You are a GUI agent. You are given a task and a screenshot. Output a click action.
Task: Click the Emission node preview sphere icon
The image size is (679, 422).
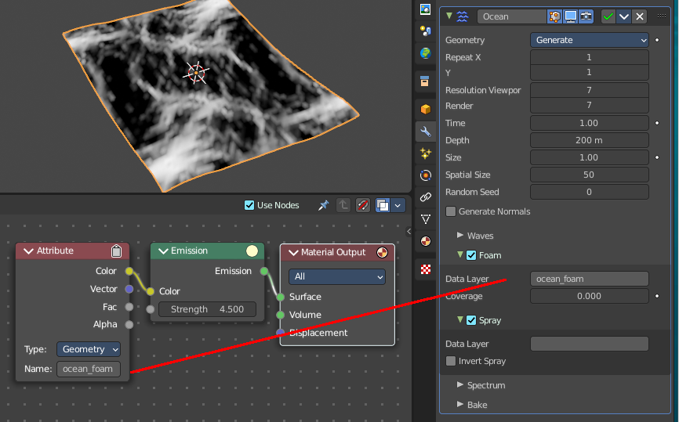point(252,251)
